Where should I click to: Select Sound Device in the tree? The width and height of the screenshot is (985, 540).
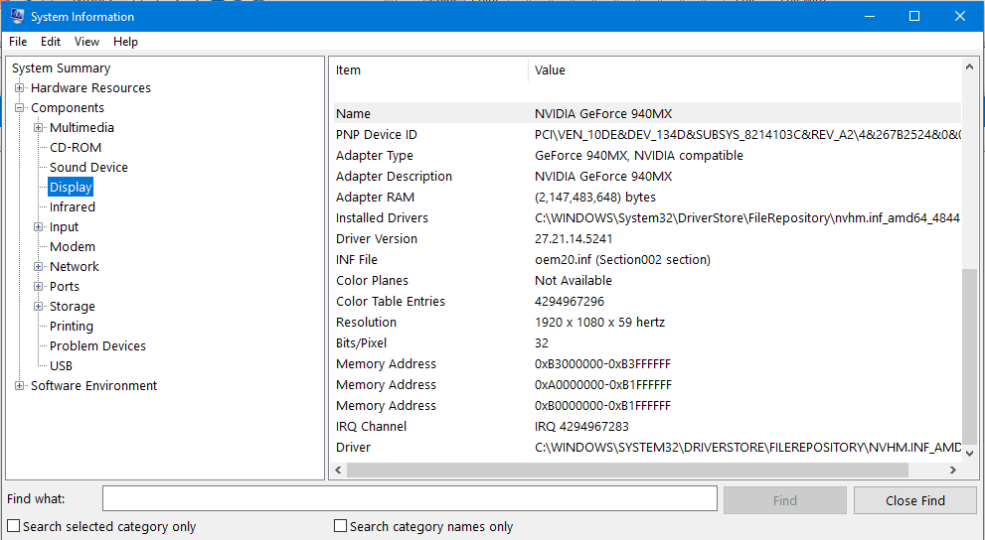coord(88,168)
